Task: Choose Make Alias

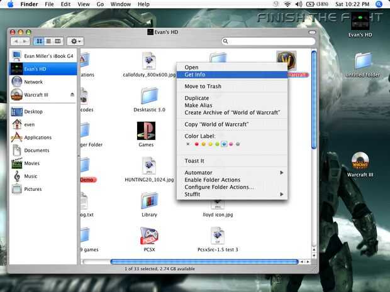Action: click(232, 105)
